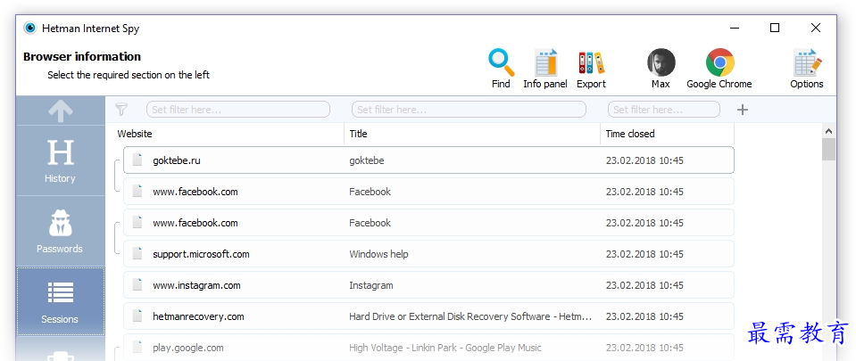This screenshot has width=856, height=361.
Task: Click the hetmanrecovery.com page icon
Action: point(137,316)
